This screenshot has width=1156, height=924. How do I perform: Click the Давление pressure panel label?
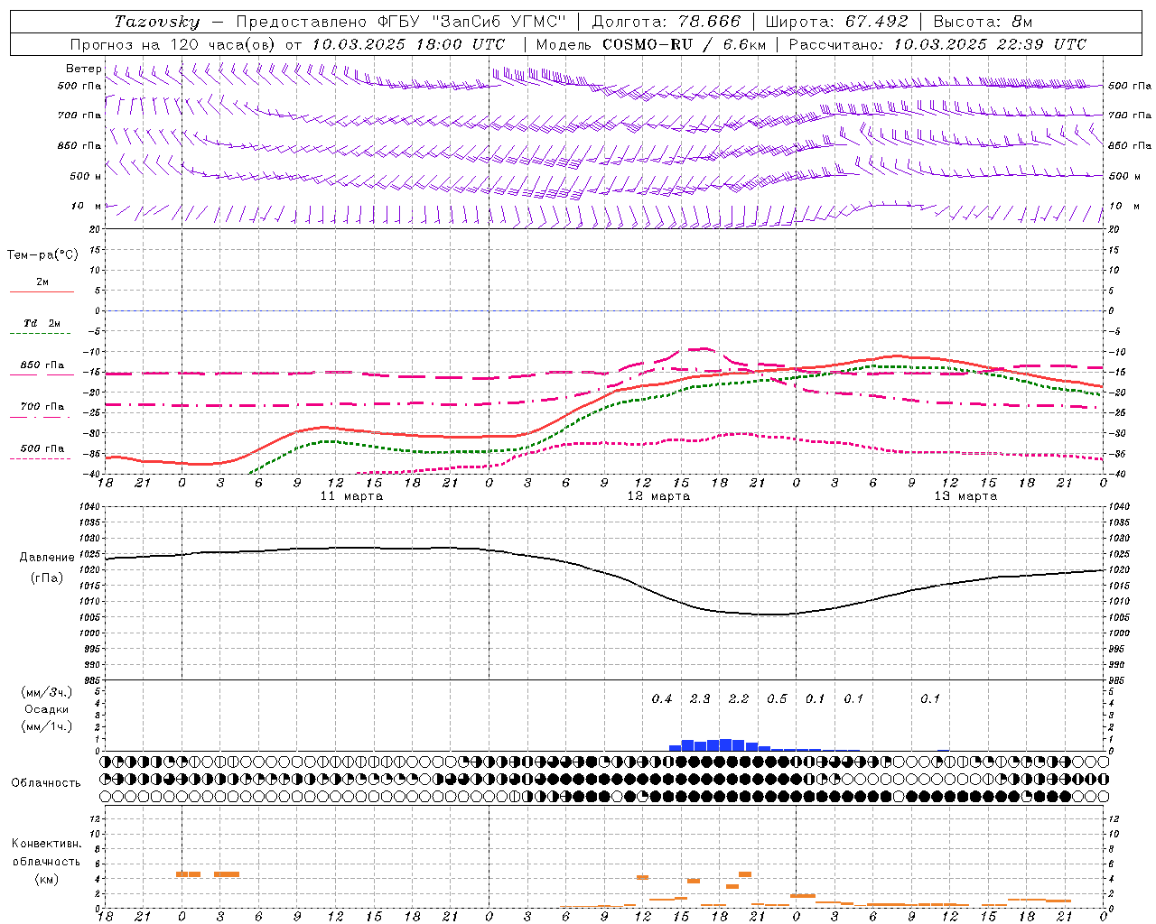[48, 558]
